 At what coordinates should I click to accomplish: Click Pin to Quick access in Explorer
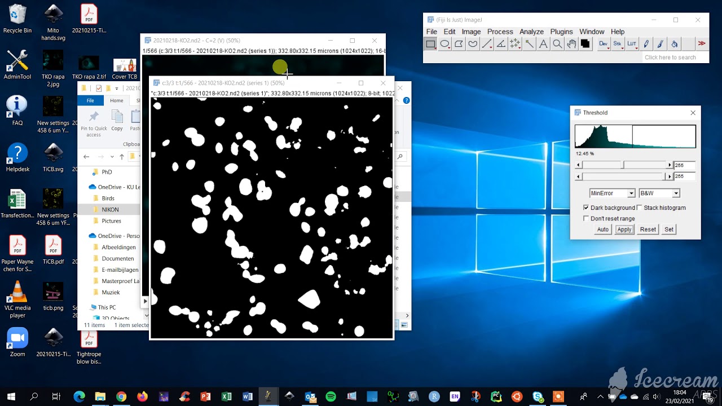click(x=94, y=124)
